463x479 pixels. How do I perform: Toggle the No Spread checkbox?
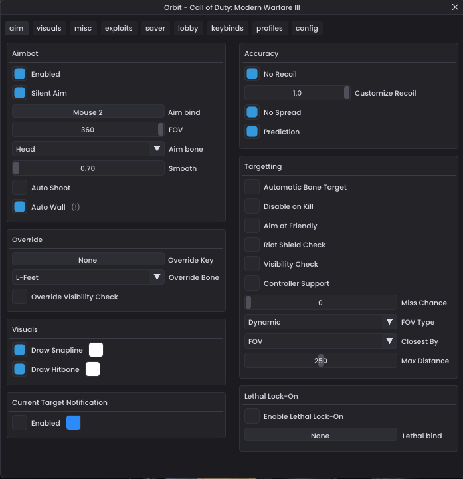(x=252, y=112)
